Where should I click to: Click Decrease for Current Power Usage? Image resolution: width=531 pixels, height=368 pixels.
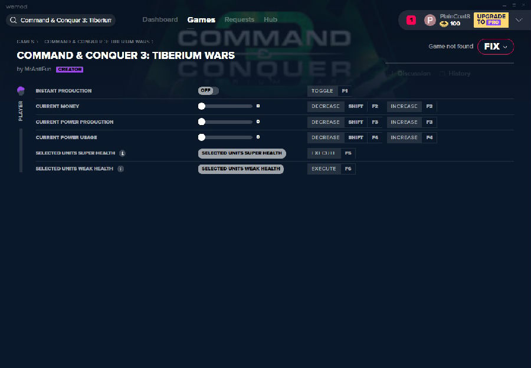(x=326, y=138)
